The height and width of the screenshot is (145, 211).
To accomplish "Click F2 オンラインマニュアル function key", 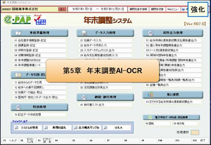I will click(x=27, y=141).
